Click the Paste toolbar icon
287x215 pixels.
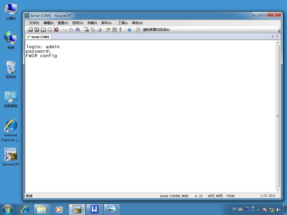pos(71,30)
